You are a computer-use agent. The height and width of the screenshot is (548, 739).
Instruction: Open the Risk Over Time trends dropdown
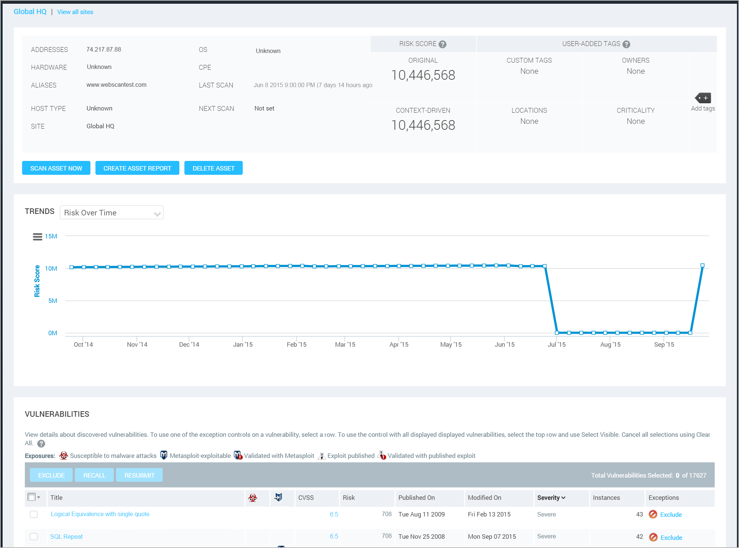[x=112, y=213]
